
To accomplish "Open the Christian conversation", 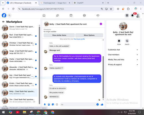I will (19, 44).
